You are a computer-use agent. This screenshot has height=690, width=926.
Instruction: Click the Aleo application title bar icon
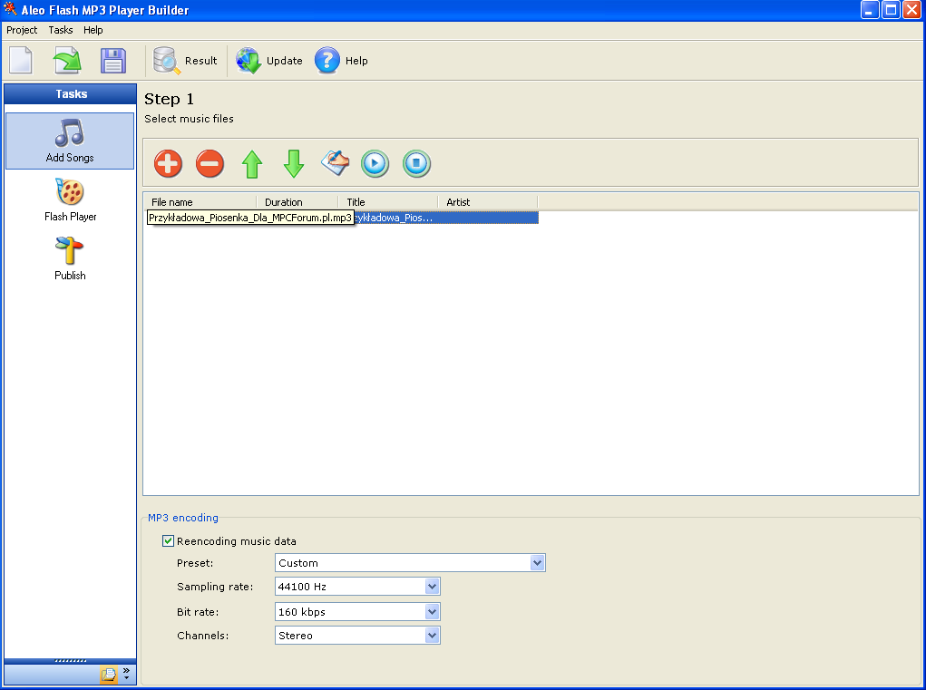tap(10, 9)
